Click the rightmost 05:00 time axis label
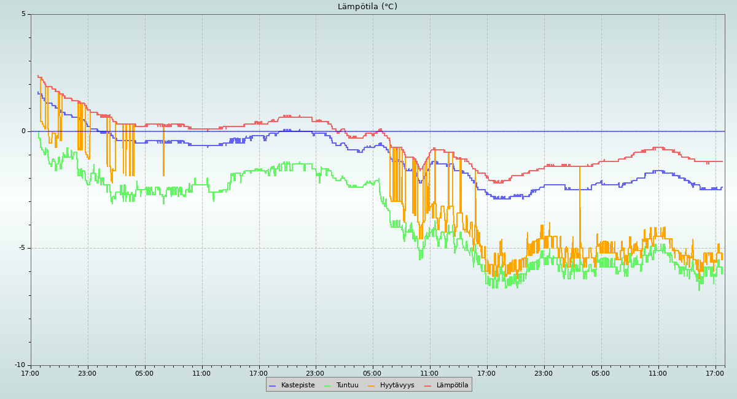 [x=601, y=373]
